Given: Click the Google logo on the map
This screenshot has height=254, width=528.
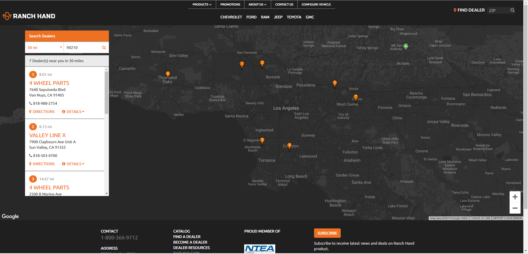Looking at the screenshot, I should coord(10,216).
